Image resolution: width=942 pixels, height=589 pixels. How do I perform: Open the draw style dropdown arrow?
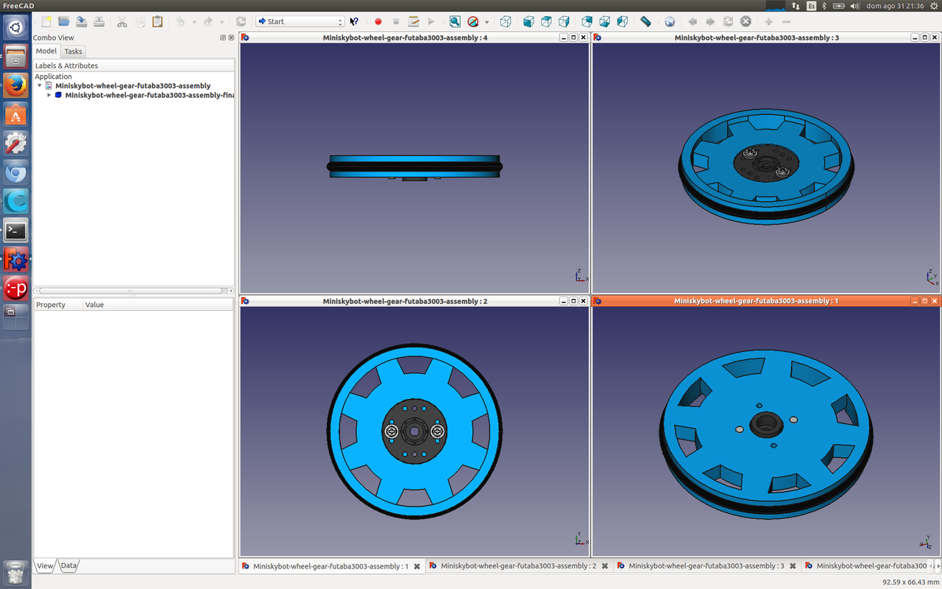[486, 22]
